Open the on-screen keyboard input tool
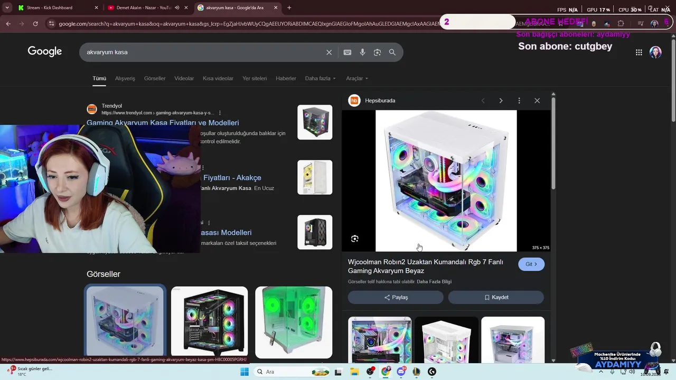Image resolution: width=676 pixels, height=380 pixels. pos(347,52)
